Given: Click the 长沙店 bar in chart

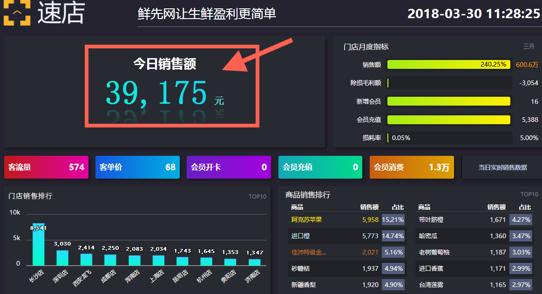Looking at the screenshot, I should pos(38,245).
